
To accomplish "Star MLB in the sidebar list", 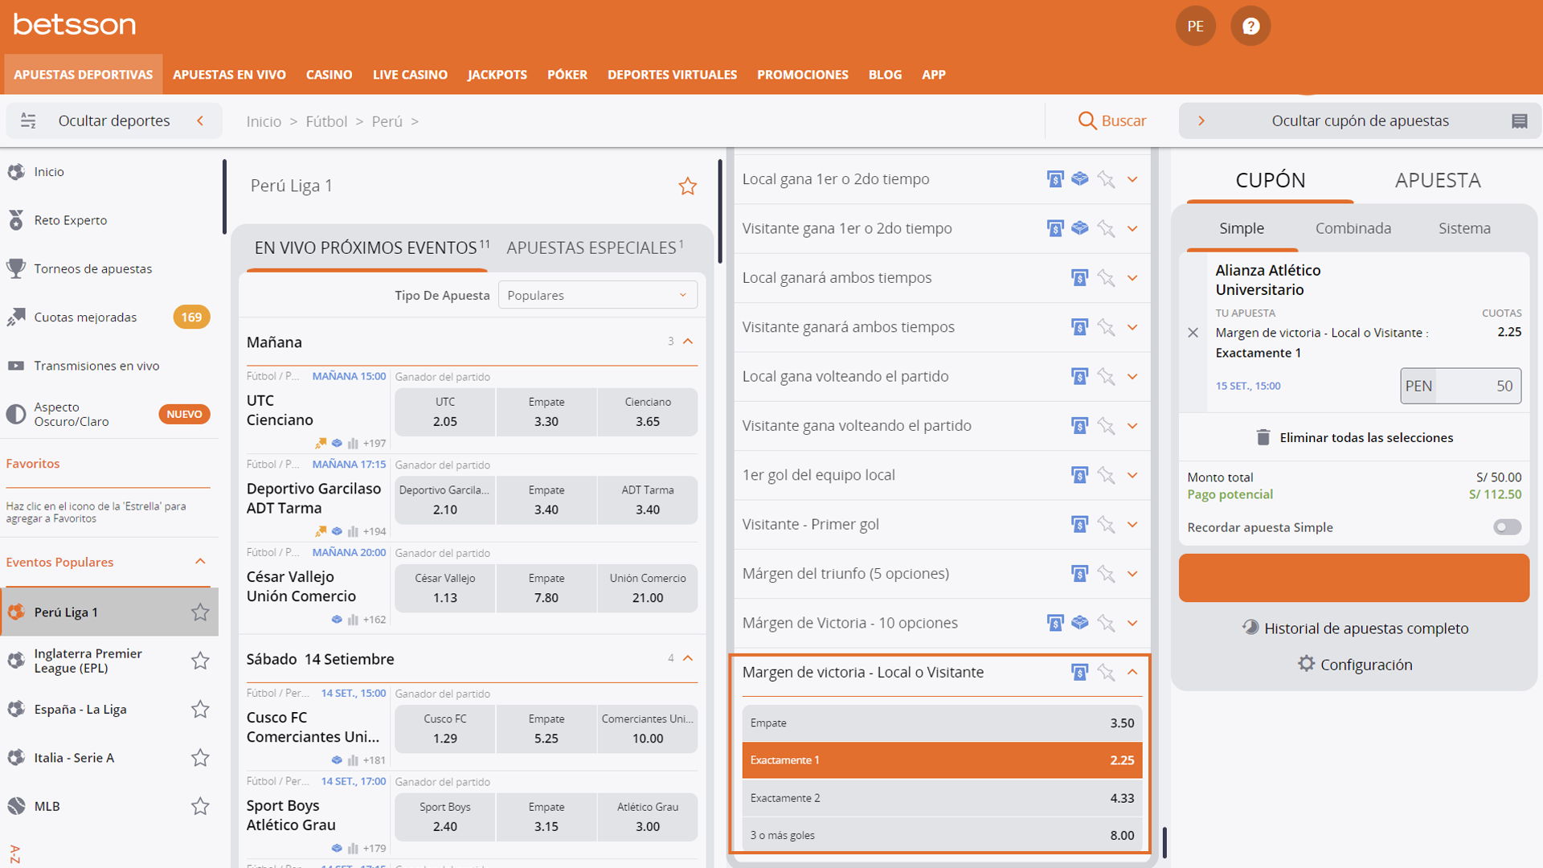I will click(200, 806).
